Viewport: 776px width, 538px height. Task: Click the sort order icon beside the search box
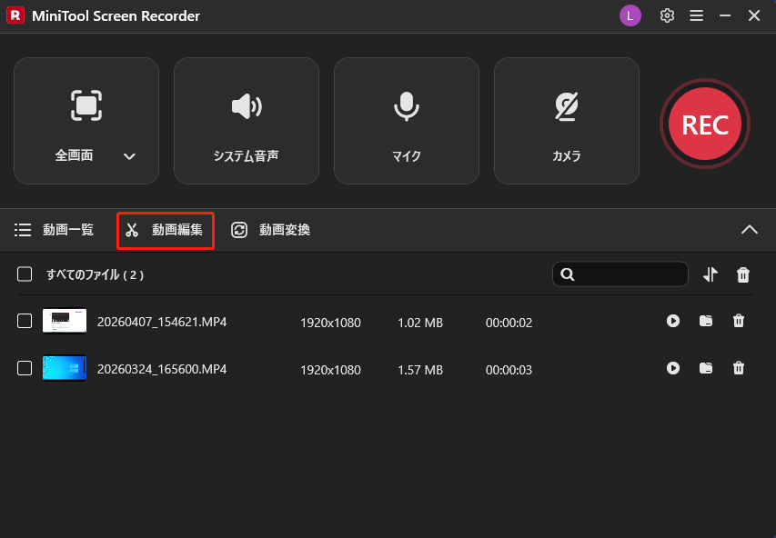(710, 274)
